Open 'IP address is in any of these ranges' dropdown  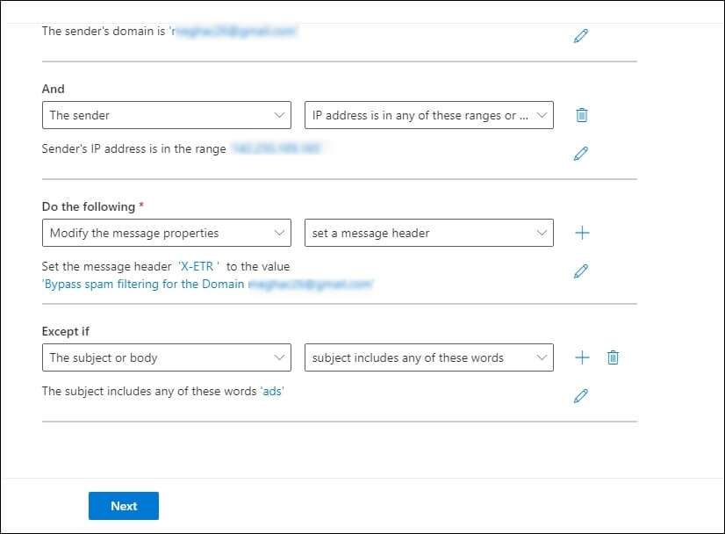pos(429,115)
